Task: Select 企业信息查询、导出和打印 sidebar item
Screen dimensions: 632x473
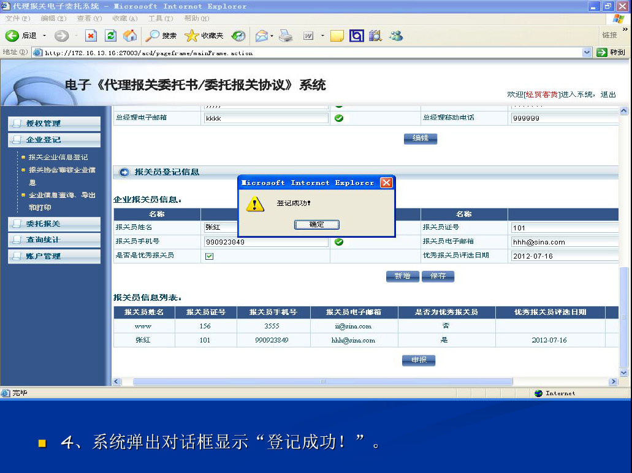Action: (62, 201)
